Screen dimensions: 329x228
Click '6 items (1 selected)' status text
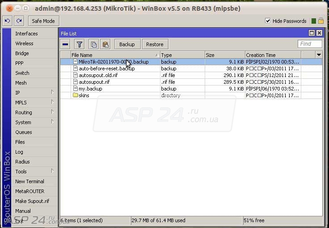(x=82, y=220)
